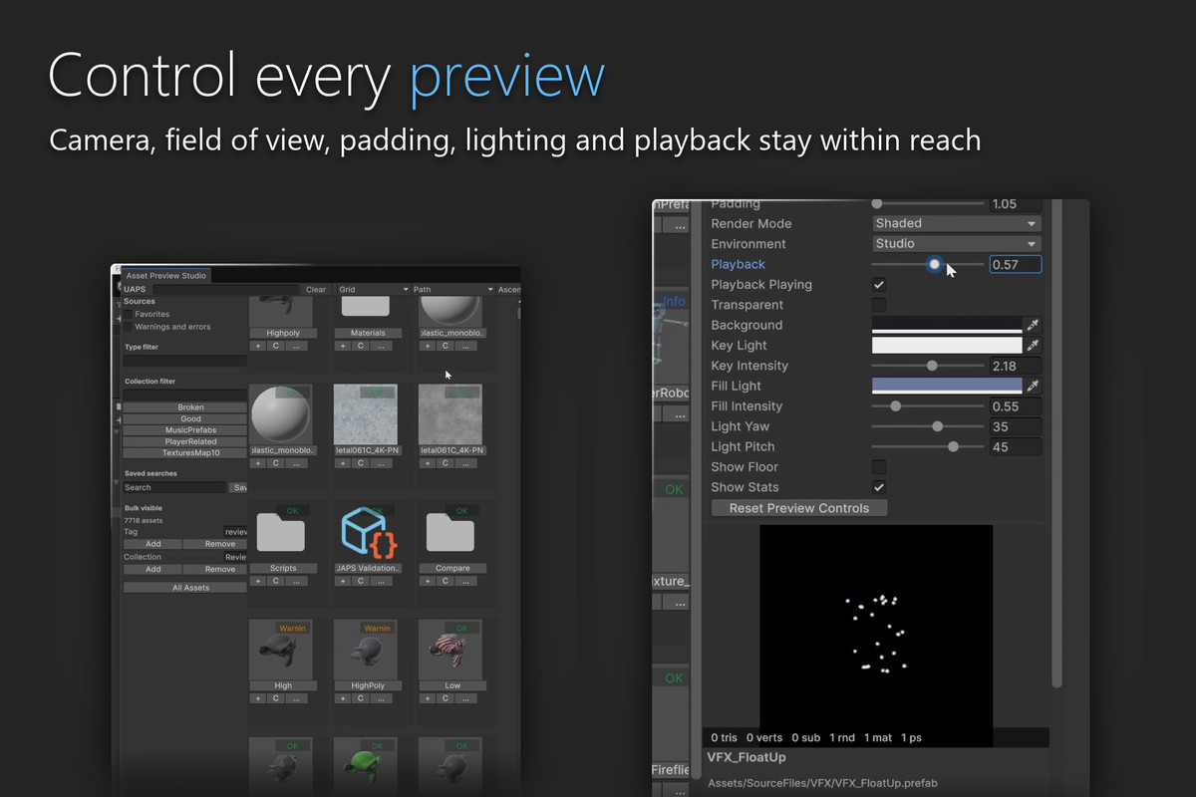Click the plus button under High turtle model
This screenshot has height=797, width=1196.
[x=259, y=698]
